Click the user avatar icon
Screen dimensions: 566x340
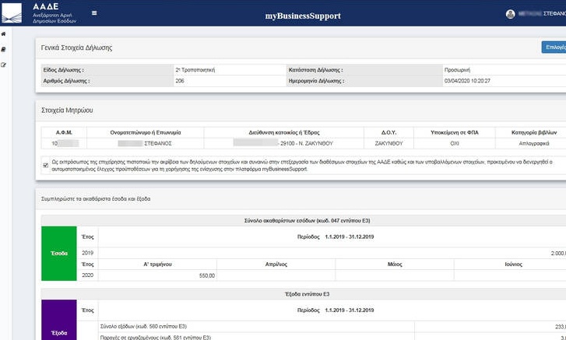pyautogui.click(x=511, y=14)
